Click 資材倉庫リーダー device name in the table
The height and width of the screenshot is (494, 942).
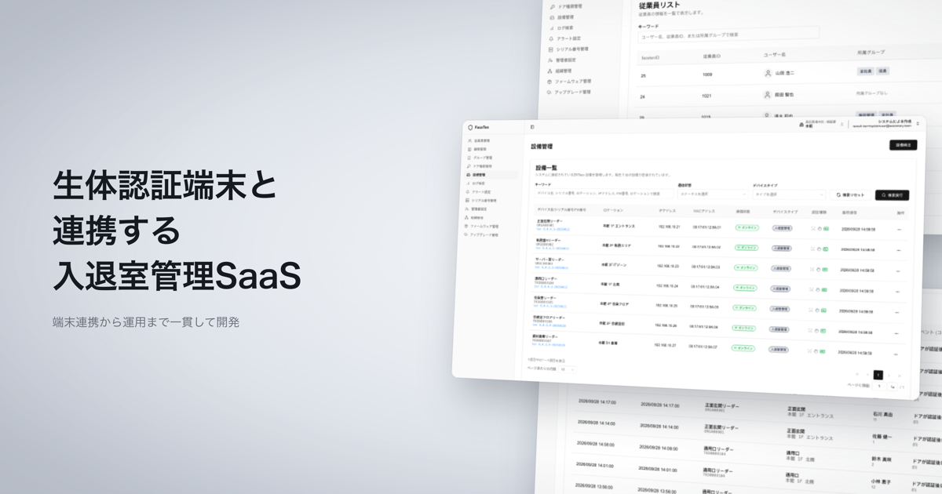pos(545,336)
